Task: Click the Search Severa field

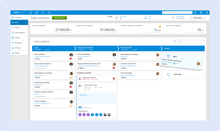Action: tap(177, 12)
